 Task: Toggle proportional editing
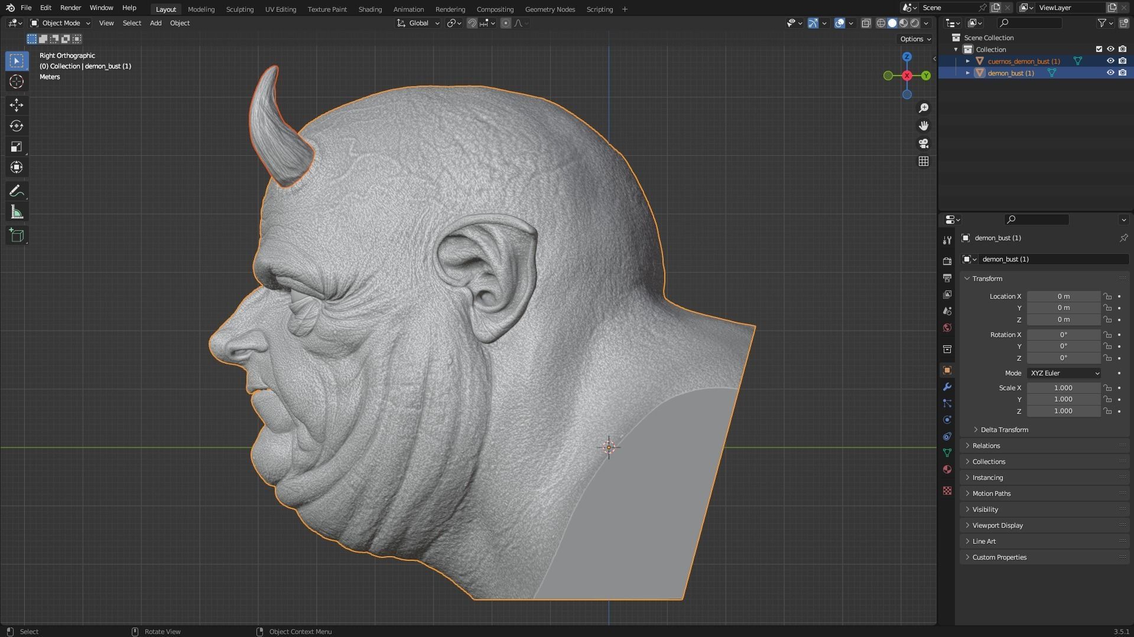pos(505,23)
